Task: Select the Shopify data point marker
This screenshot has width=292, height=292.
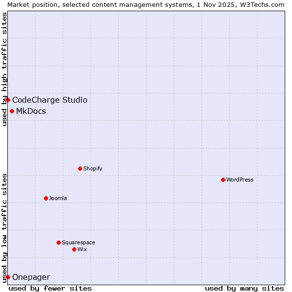Action: click(x=80, y=168)
